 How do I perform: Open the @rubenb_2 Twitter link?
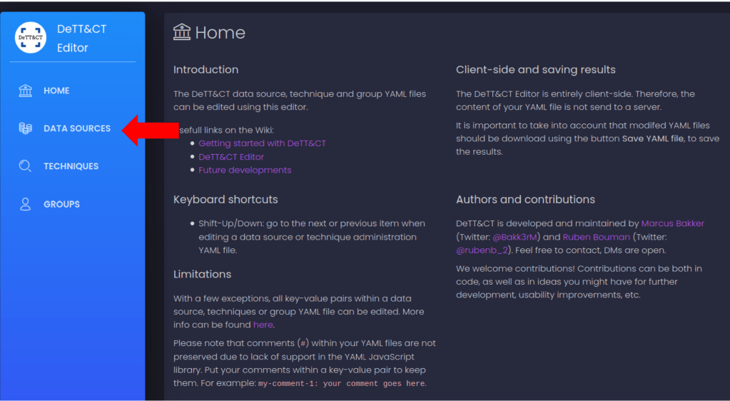tap(482, 250)
